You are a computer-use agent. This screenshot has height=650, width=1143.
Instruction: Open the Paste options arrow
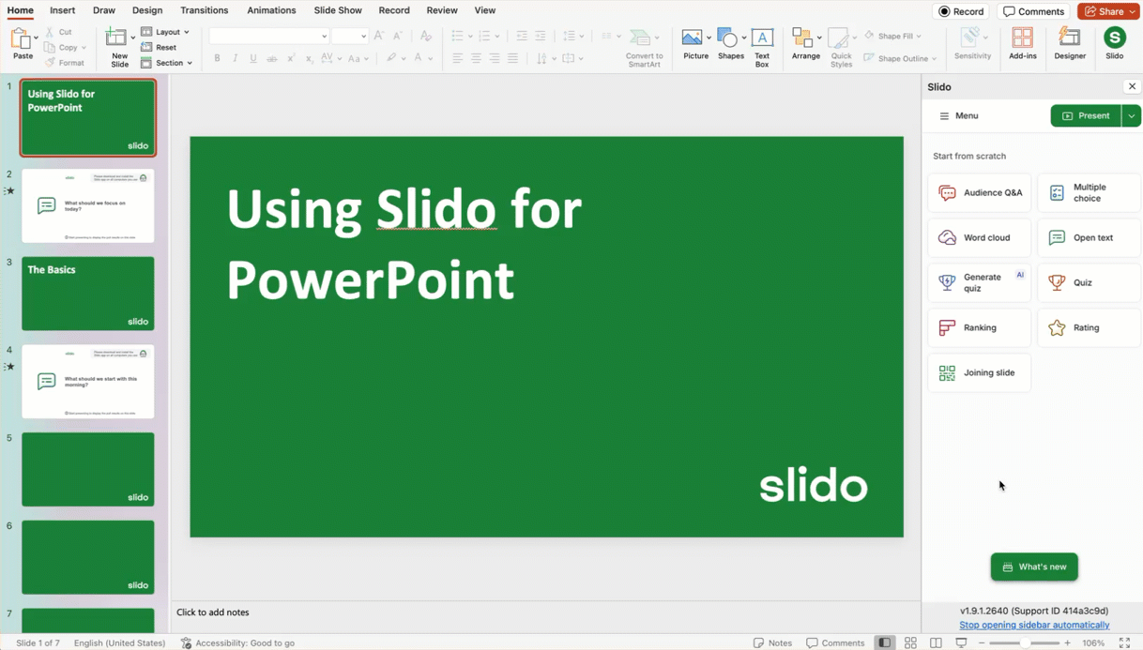click(37, 38)
